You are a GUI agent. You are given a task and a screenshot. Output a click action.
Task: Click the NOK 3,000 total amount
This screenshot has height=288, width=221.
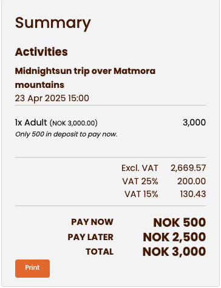pyautogui.click(x=174, y=252)
